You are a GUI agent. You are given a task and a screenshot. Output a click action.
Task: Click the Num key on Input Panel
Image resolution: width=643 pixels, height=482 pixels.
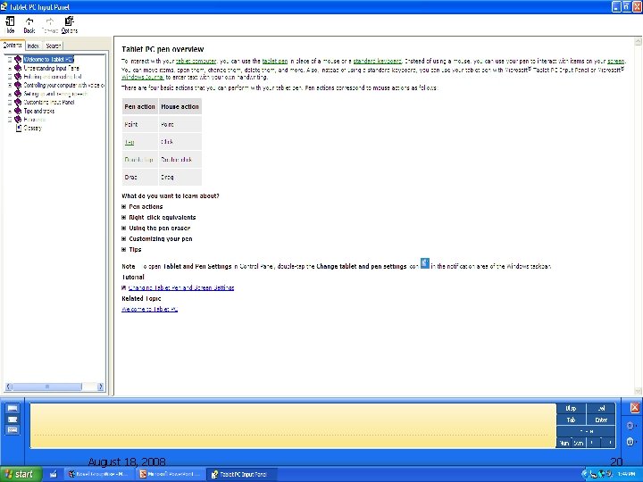[x=564, y=443]
